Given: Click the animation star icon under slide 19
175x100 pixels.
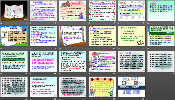Looking at the screenshot, I should pos(1,99).
